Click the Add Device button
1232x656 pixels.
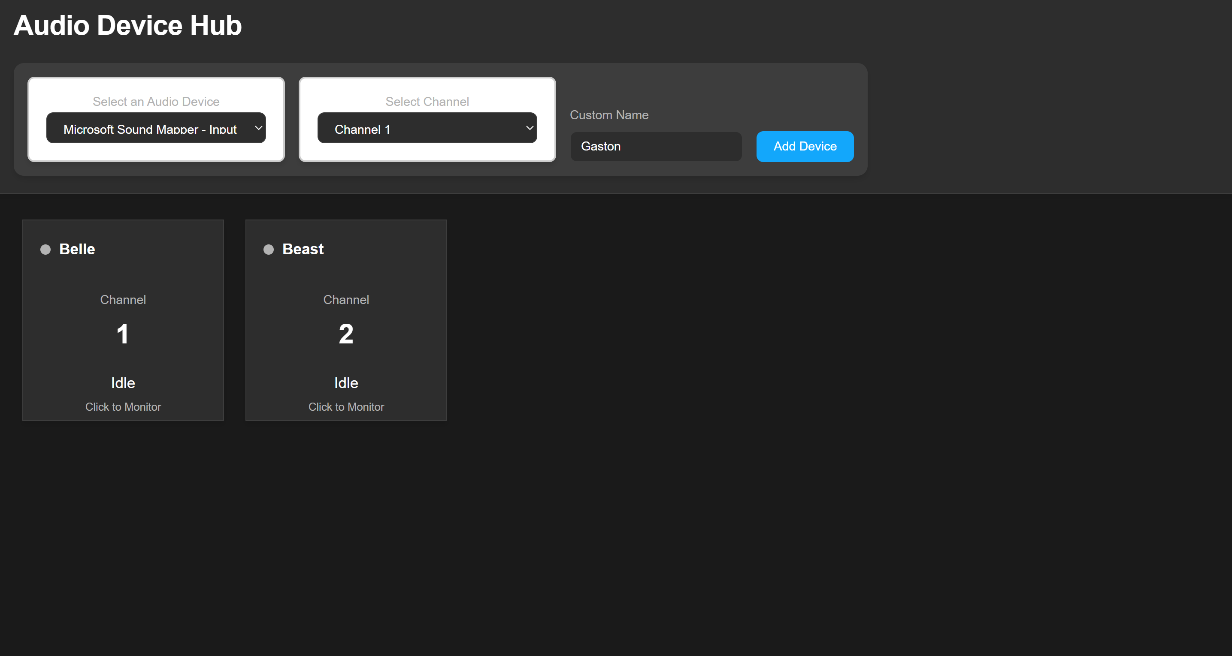805,147
